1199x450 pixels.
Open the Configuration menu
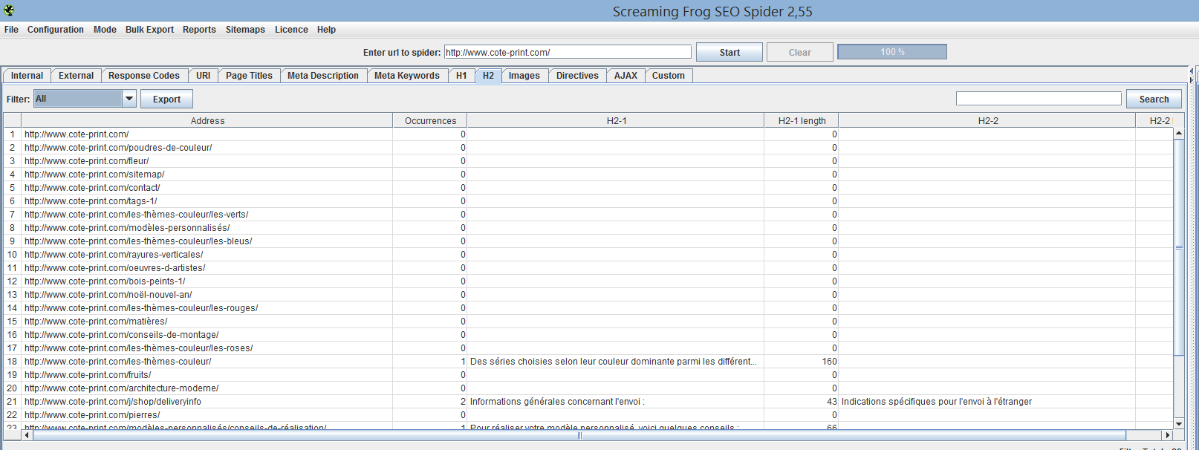point(55,30)
